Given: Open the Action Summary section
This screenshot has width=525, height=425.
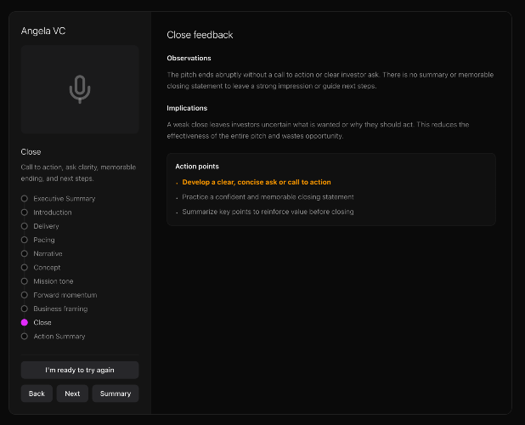Looking at the screenshot, I should (x=59, y=337).
